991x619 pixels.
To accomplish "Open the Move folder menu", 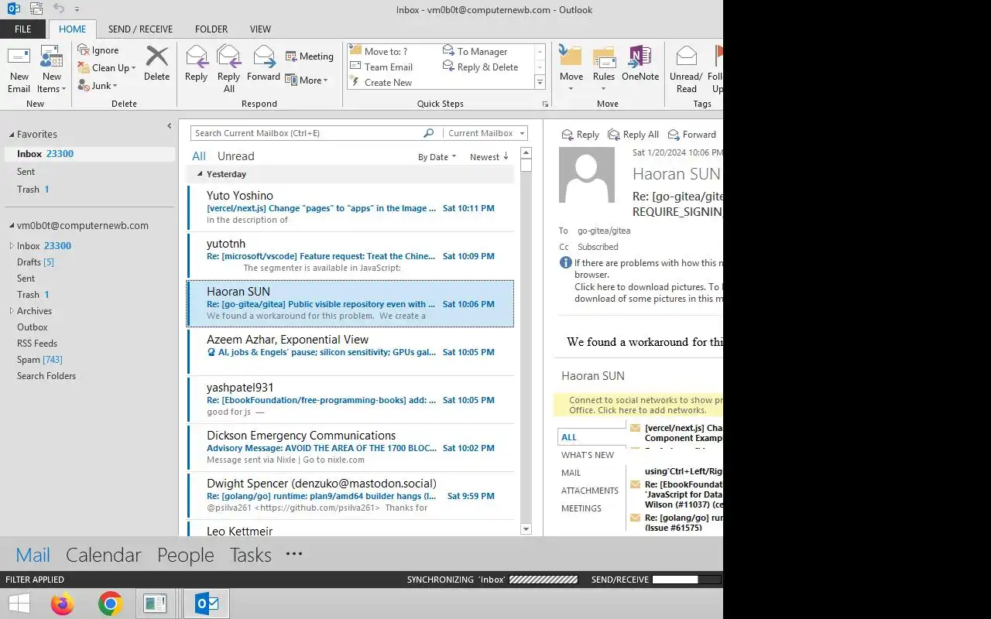I will (571, 70).
